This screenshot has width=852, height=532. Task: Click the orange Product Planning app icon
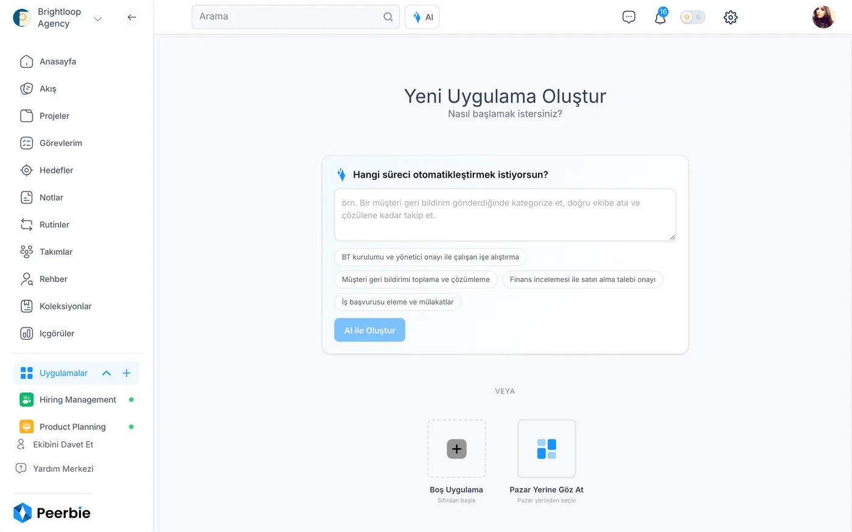(x=27, y=427)
